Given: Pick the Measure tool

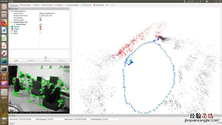Looking at the screenshot, I should pyautogui.click(x=59, y=5).
